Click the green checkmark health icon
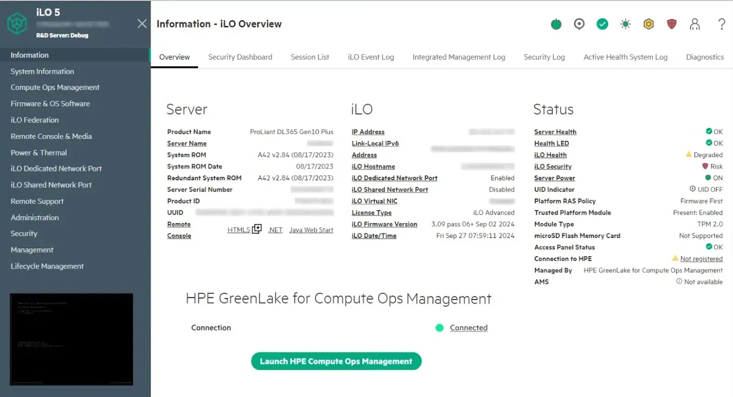The image size is (733, 397). (x=602, y=24)
